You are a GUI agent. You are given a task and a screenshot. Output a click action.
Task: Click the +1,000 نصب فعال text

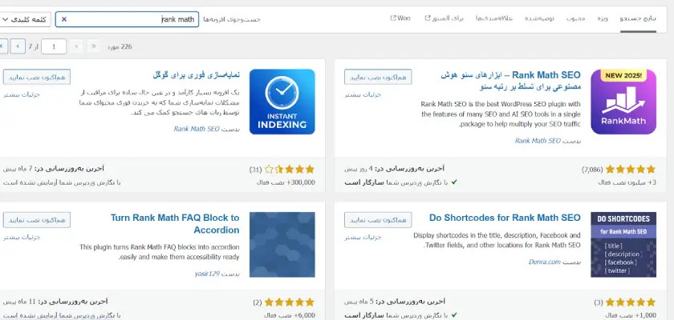631,315
